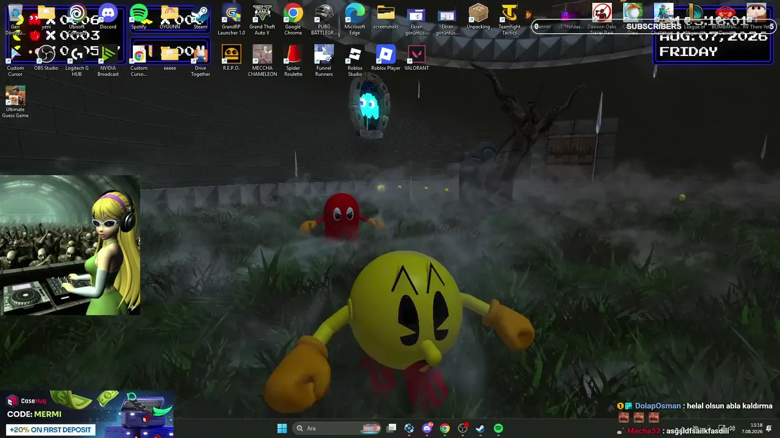The width and height of the screenshot is (780, 438).
Task: Launch Teamfight Tactics shortcut
Action: pos(509,20)
